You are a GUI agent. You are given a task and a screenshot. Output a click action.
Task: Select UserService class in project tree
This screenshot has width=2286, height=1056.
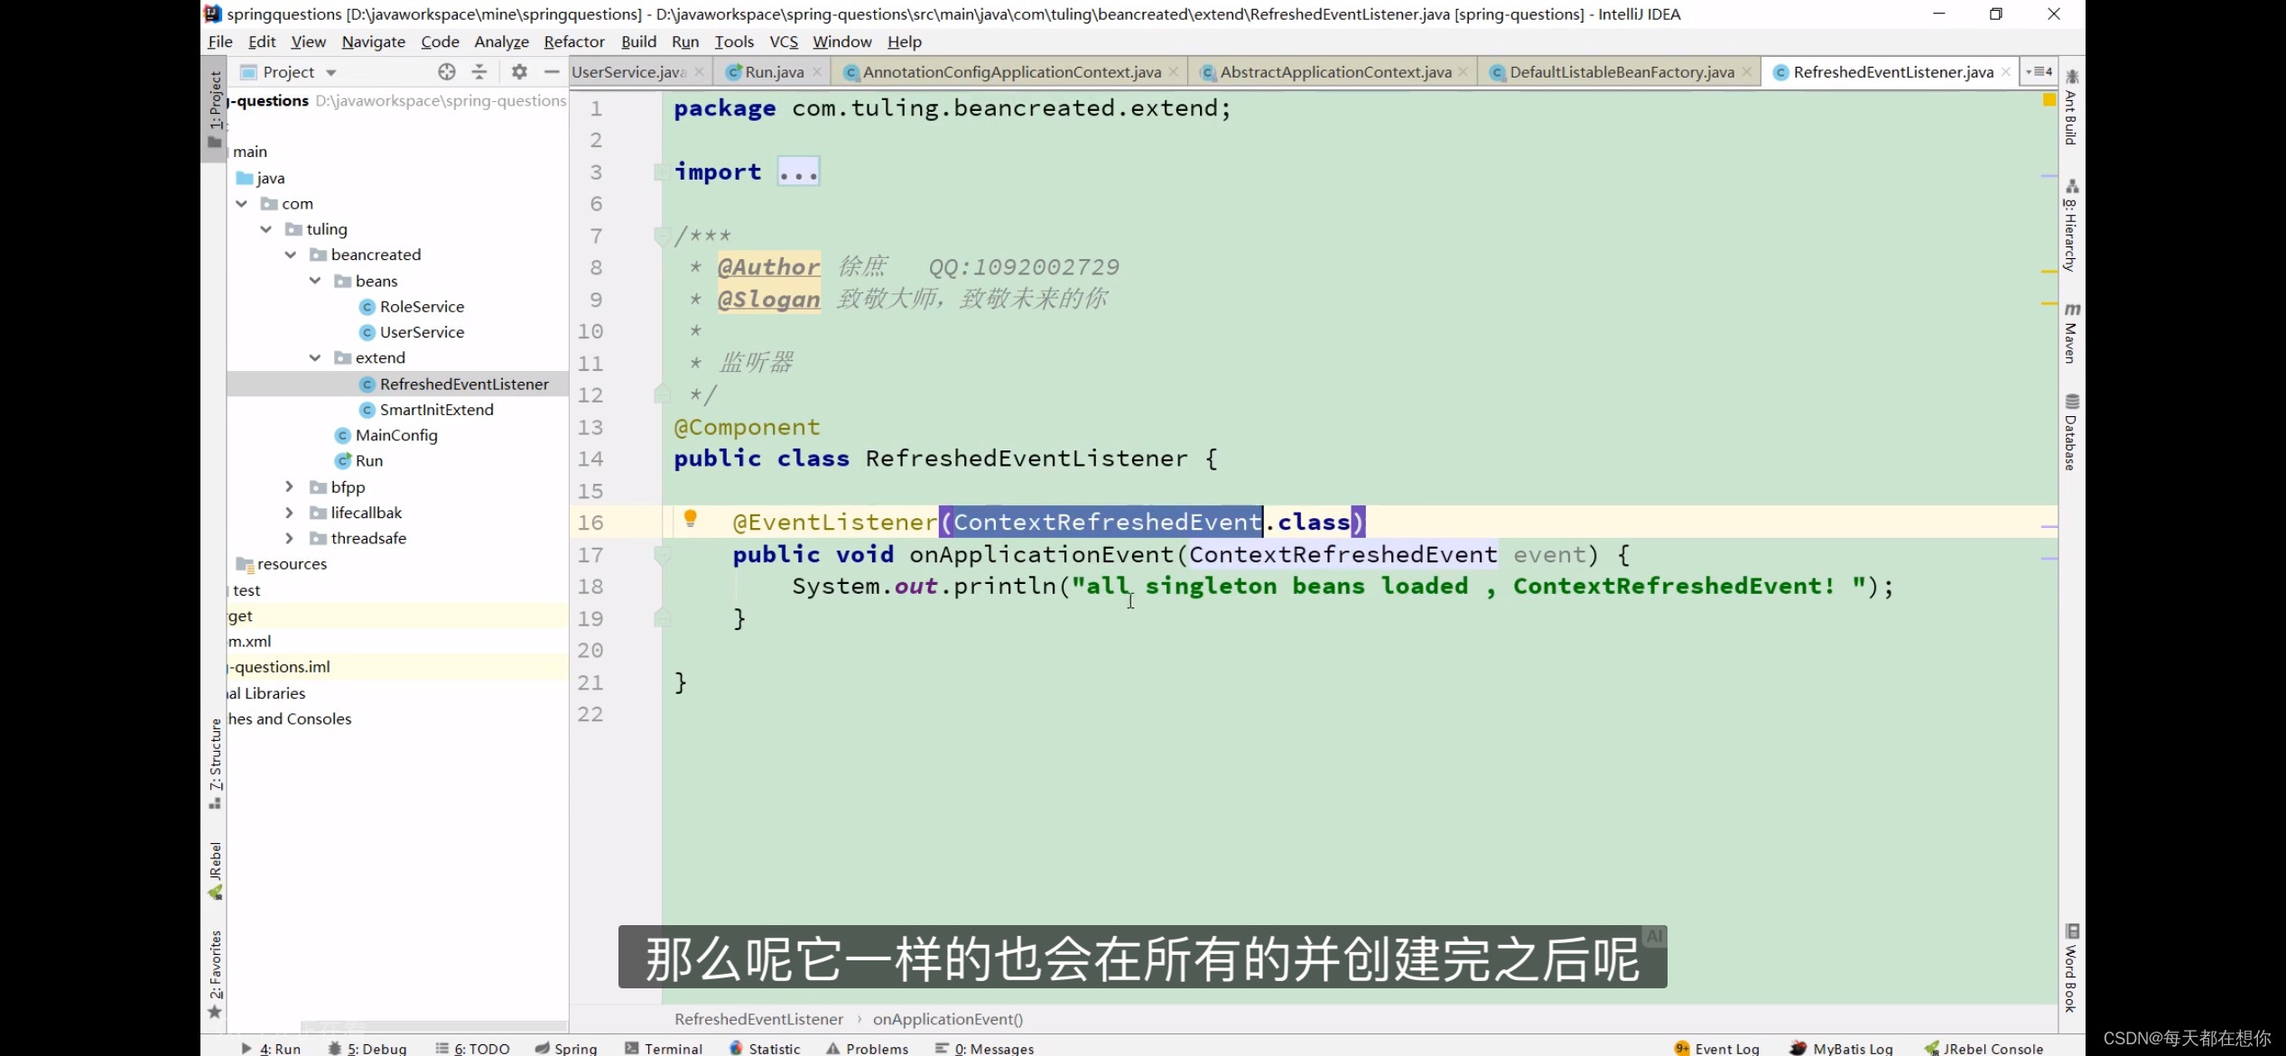point(422,332)
